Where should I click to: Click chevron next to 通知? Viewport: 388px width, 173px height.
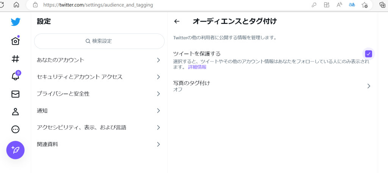158,110
